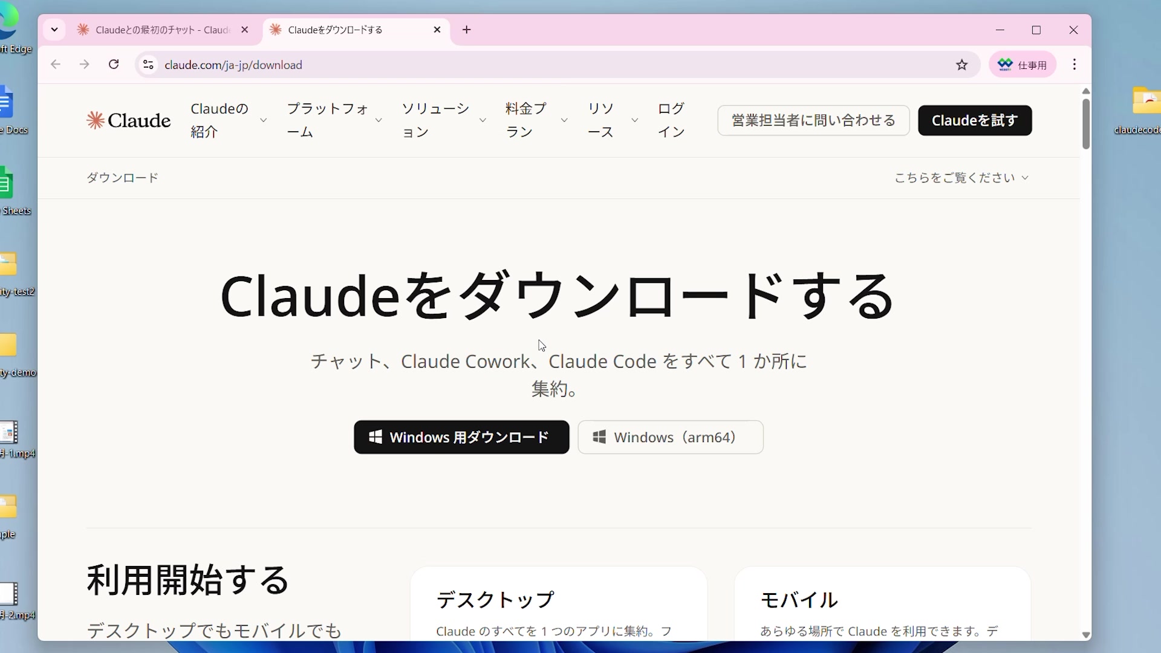Bookmark this page with the star icon
The height and width of the screenshot is (653, 1161).
[961, 65]
